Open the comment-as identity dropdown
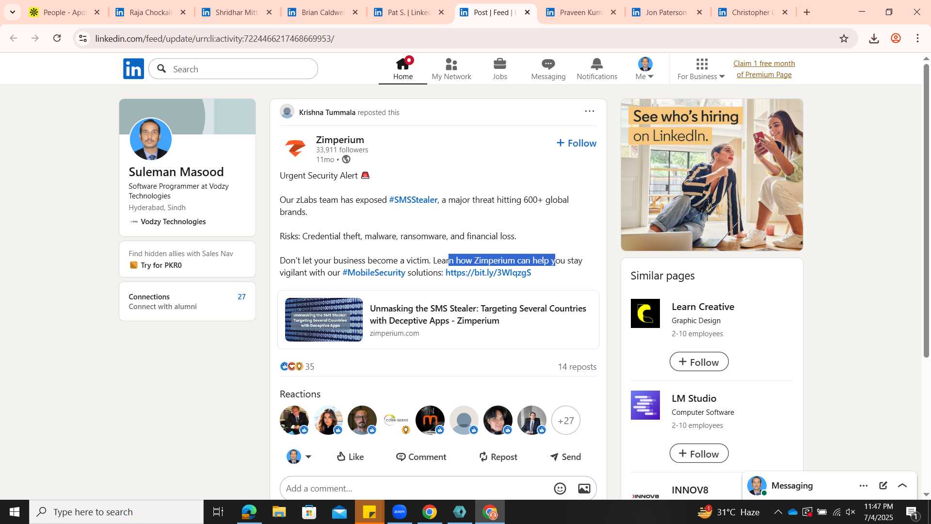This screenshot has height=524, width=931. coord(299,457)
